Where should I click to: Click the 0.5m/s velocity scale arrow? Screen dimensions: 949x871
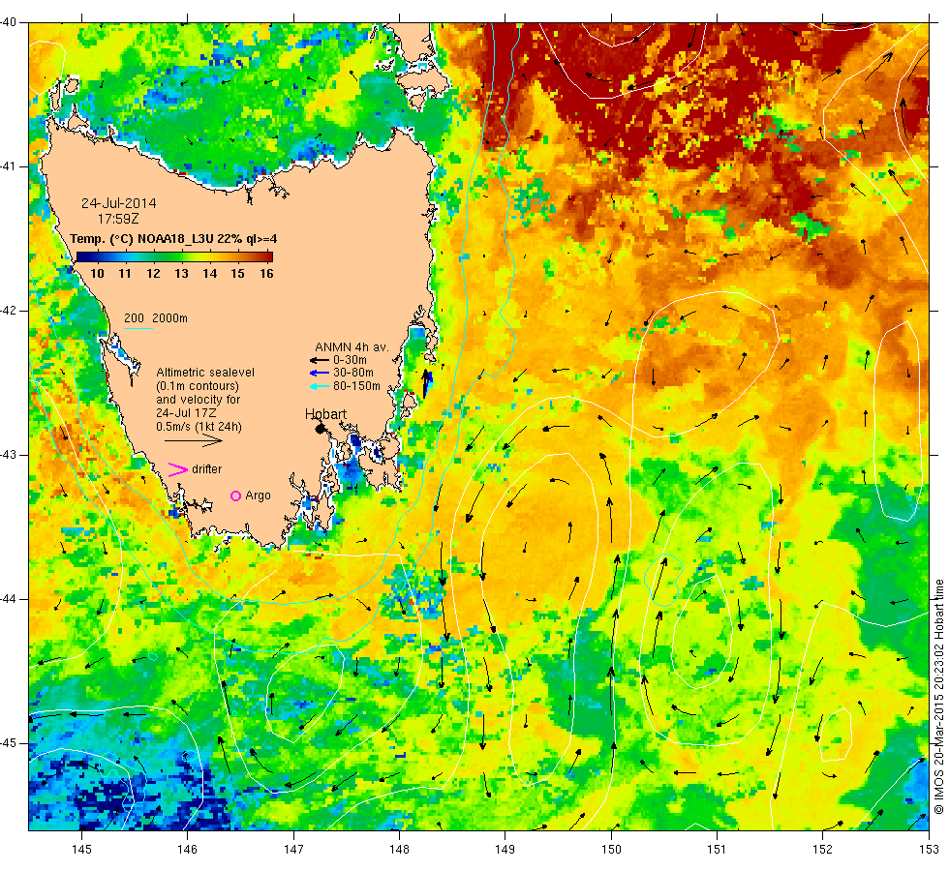coord(193,440)
